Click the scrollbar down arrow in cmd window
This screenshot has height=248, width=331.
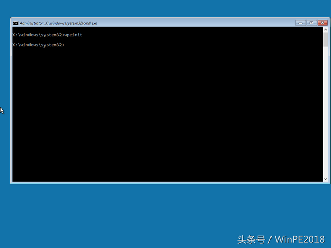pyautogui.click(x=325, y=179)
